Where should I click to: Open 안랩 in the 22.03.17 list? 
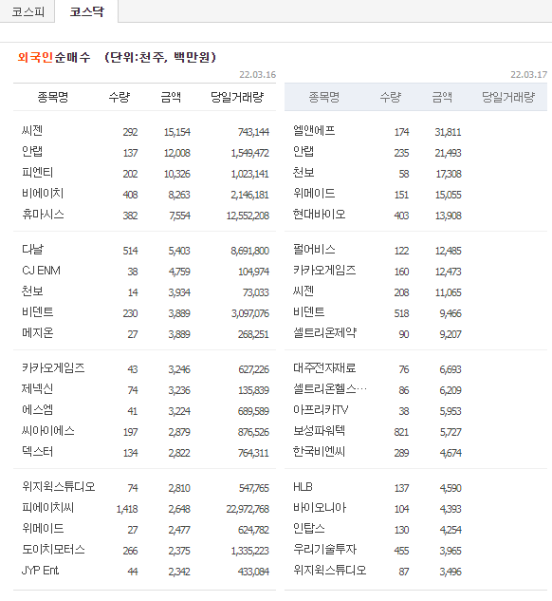point(304,152)
